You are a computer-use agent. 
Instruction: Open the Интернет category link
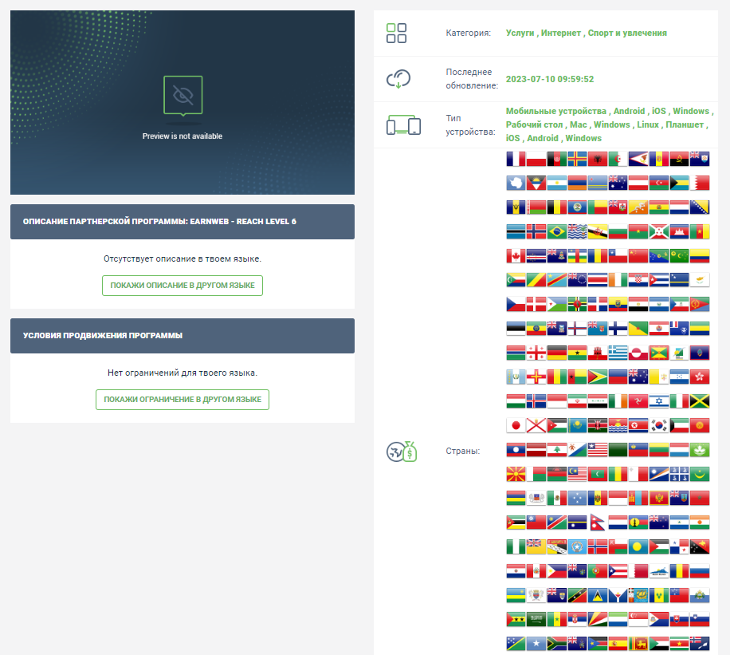559,33
